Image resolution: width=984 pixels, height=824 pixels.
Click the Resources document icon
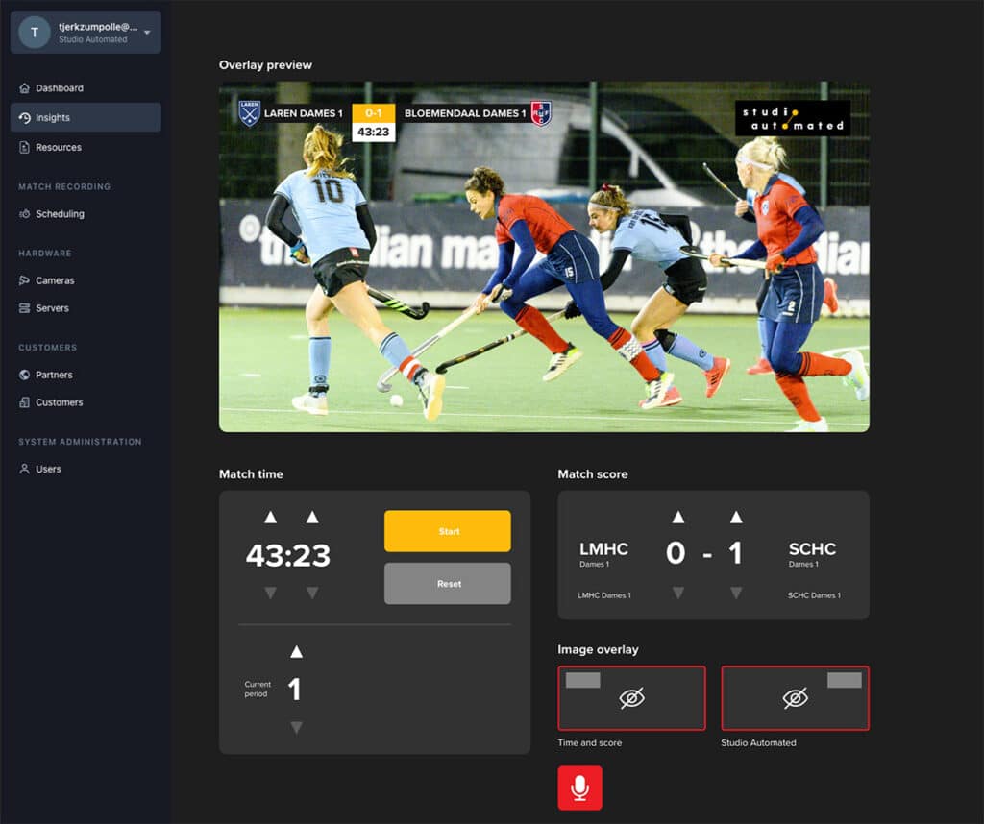[x=25, y=148]
